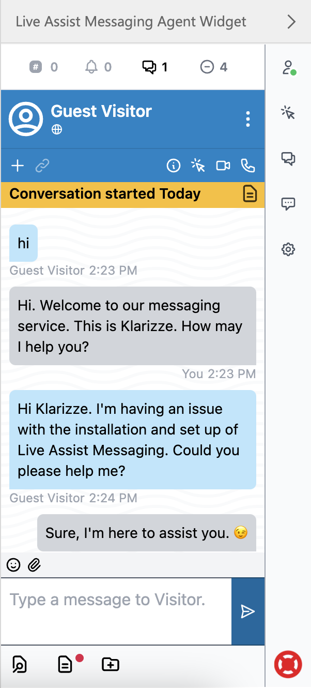Open agent status icon with green dot

coord(288,68)
